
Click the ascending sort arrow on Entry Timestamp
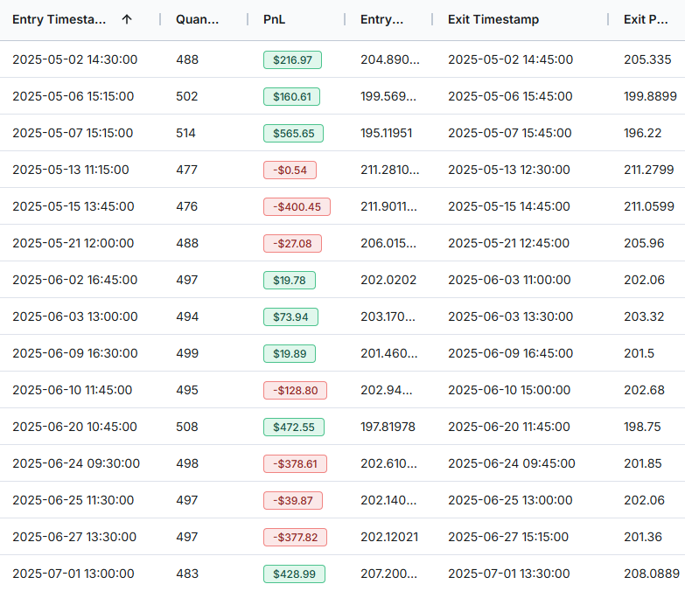click(x=127, y=19)
